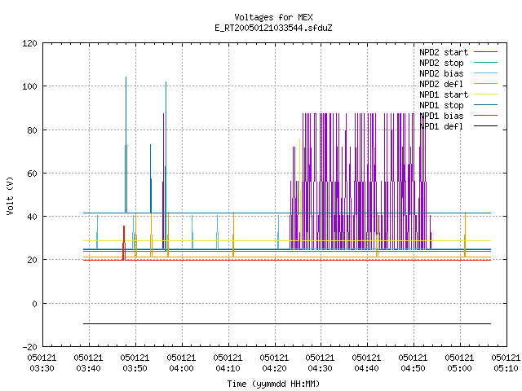This screenshot has height=391, width=522.
Task: Select the file name E_RT20050121033544.sfduZ
Action: (x=273, y=28)
